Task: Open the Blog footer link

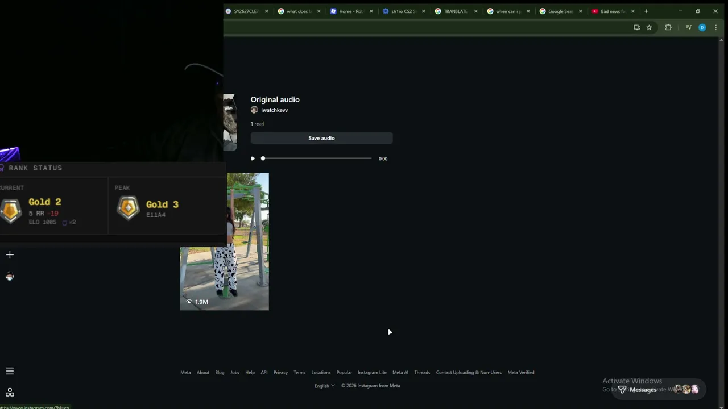Action: [220, 373]
